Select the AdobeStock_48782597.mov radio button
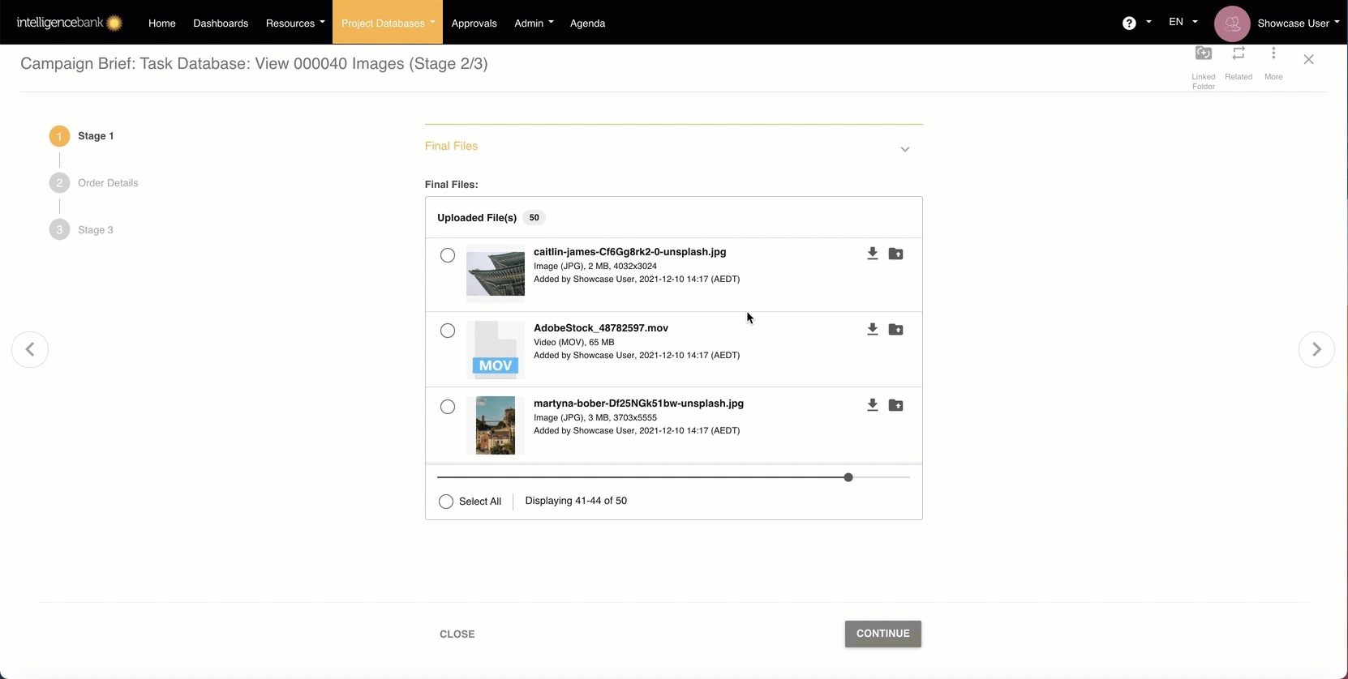 (448, 331)
